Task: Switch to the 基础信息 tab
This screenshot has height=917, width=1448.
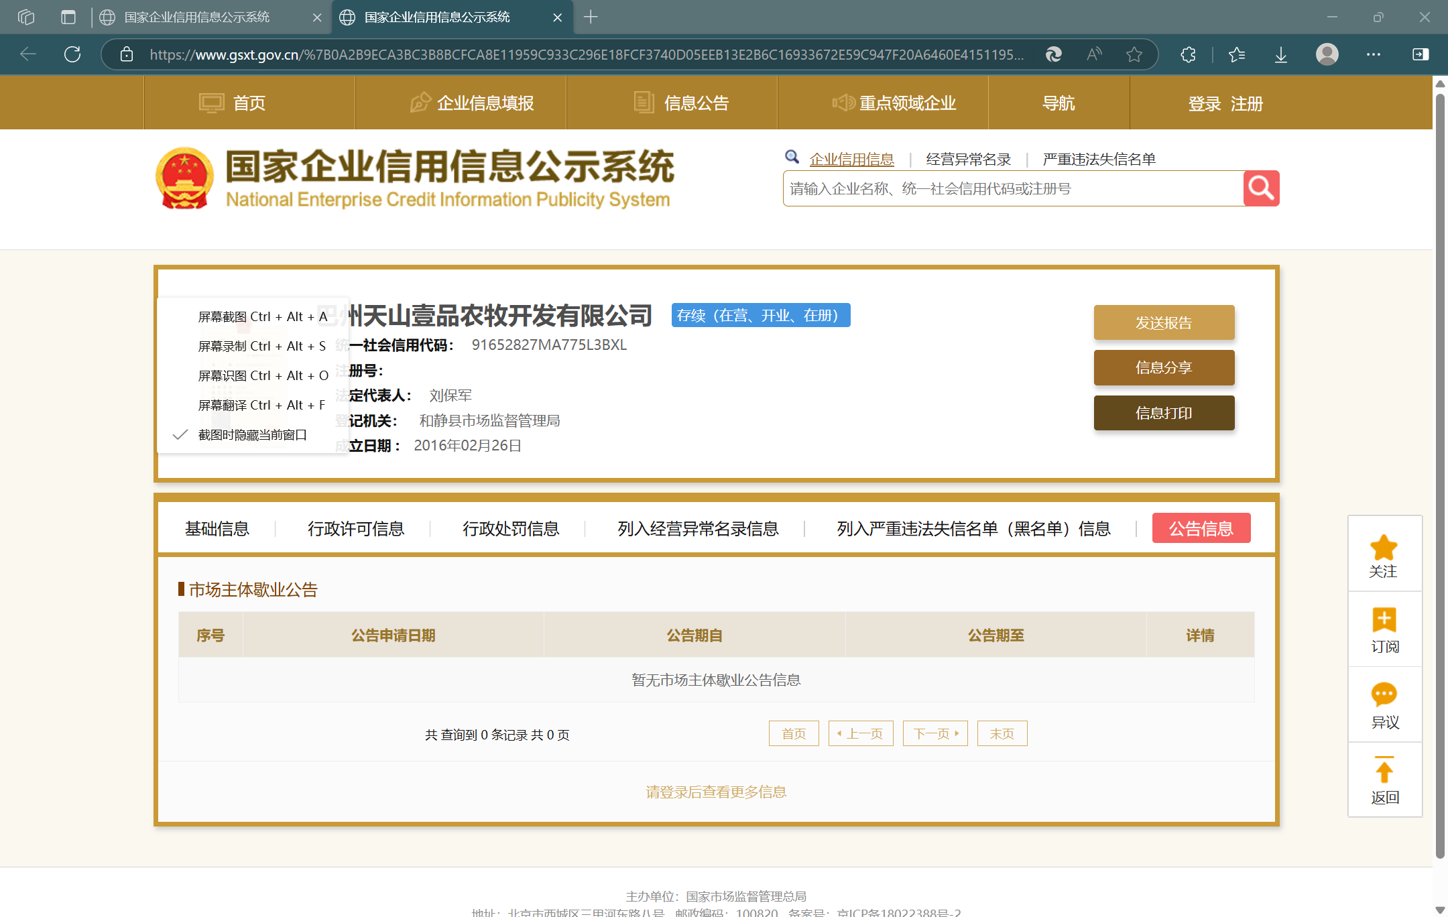Action: (217, 529)
